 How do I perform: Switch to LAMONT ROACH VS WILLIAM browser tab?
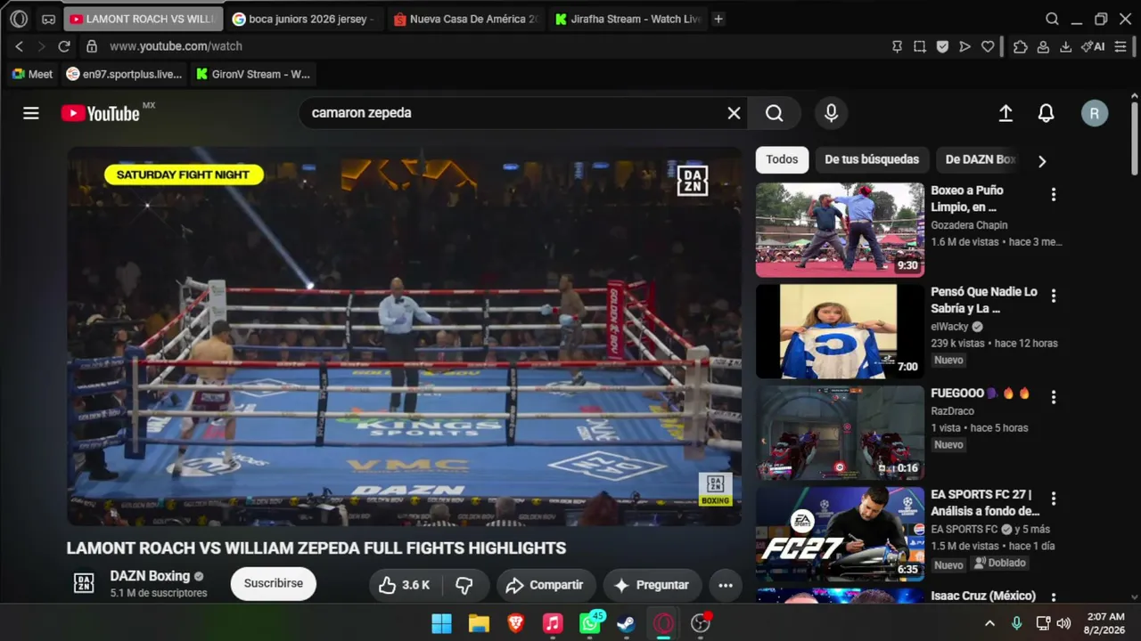coord(143,19)
